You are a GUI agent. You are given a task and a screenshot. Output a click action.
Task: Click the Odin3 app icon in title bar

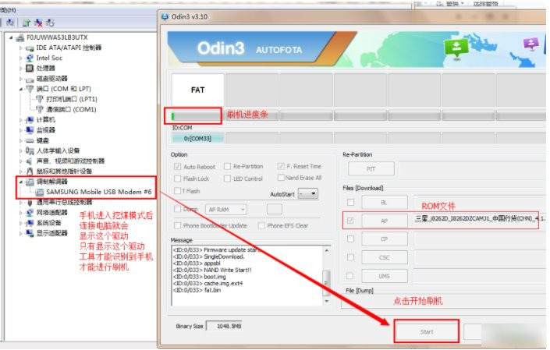point(165,16)
